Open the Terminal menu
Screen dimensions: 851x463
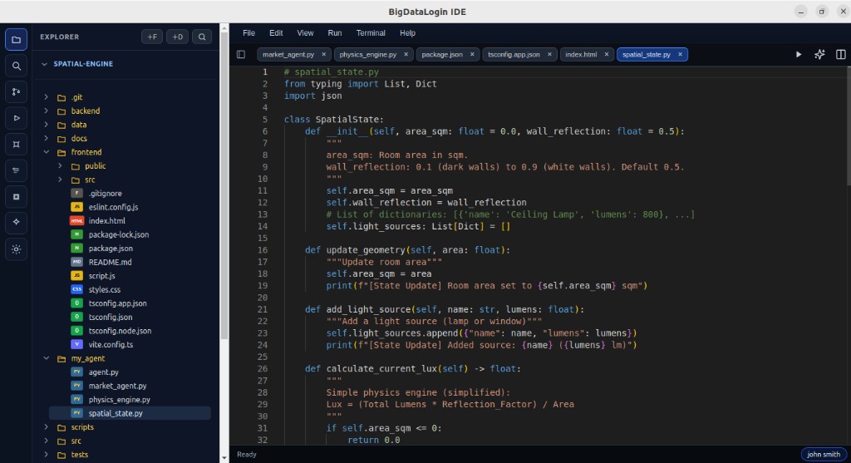371,33
